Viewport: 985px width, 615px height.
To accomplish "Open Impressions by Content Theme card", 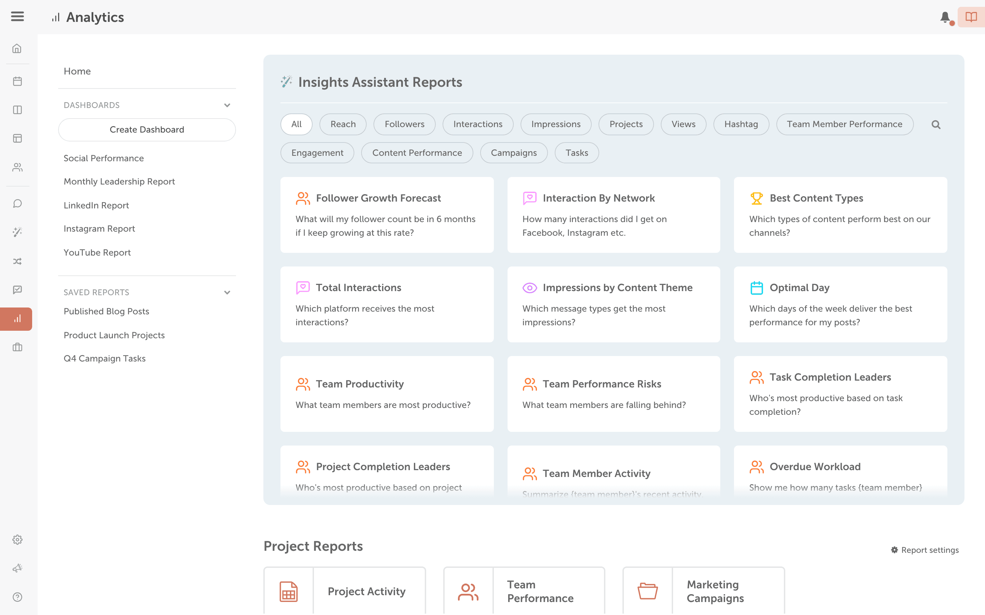I will (x=613, y=304).
